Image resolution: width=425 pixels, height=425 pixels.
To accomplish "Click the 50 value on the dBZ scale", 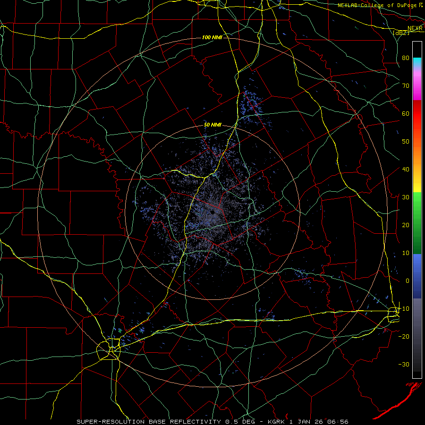I will pyautogui.click(x=406, y=142).
